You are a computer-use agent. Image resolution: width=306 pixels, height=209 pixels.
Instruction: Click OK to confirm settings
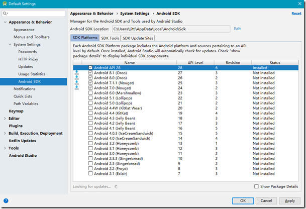point(243,201)
